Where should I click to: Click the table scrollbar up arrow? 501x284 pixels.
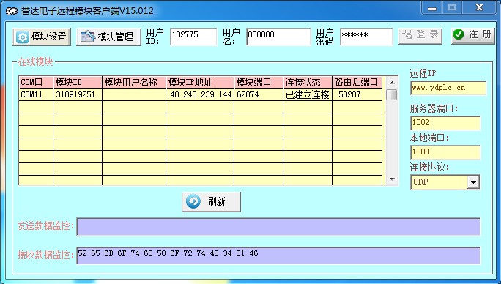(x=392, y=83)
